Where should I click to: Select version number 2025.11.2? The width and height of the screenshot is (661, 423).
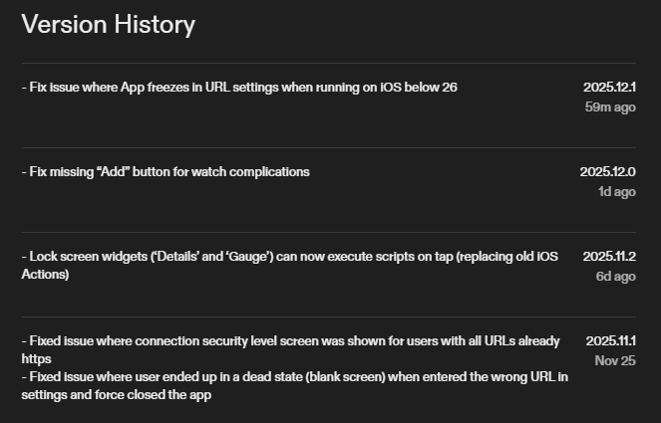(609, 257)
